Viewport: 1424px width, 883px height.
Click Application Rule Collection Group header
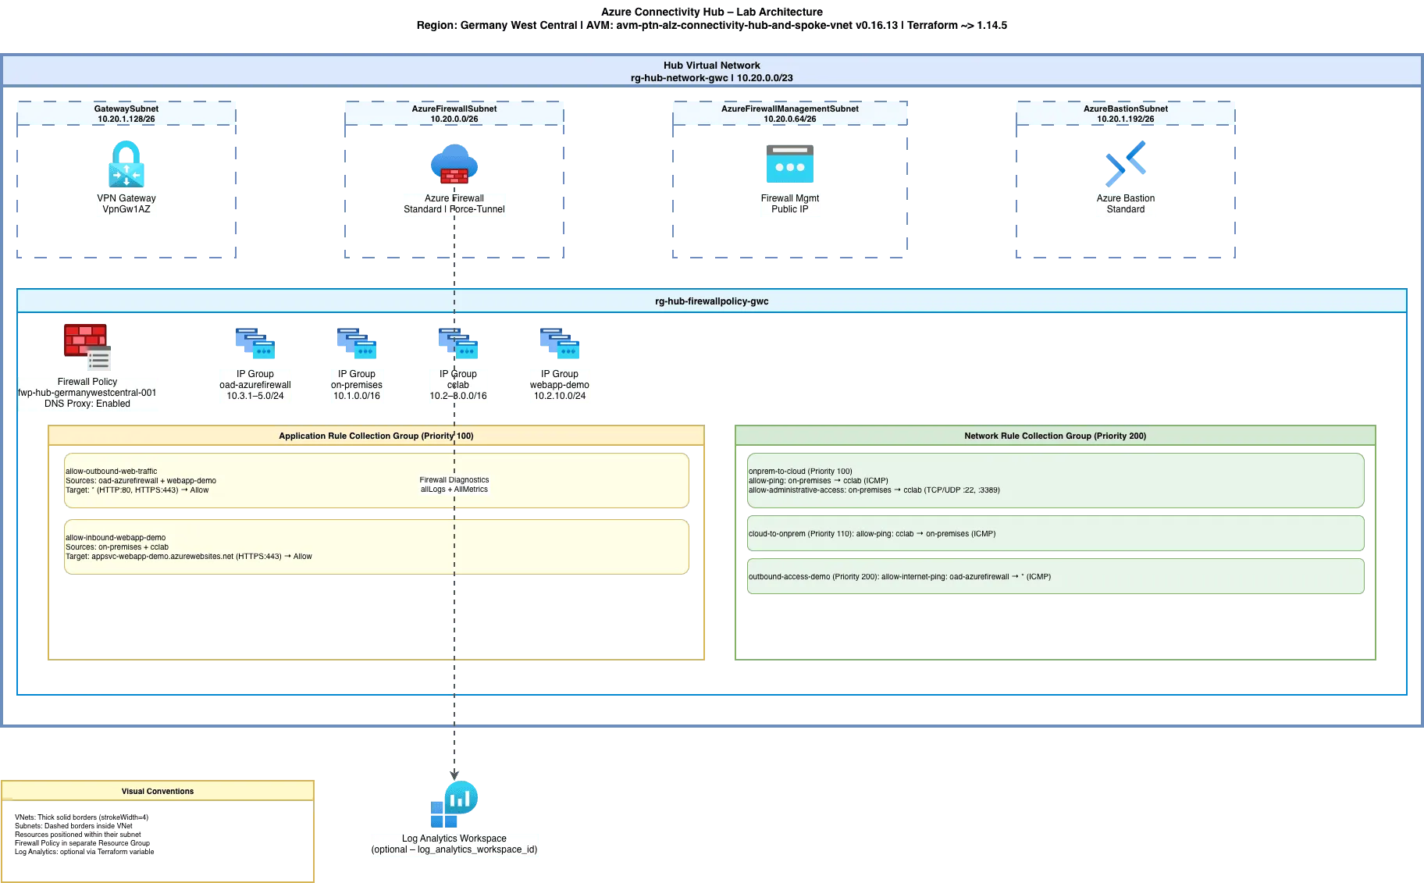click(x=376, y=436)
